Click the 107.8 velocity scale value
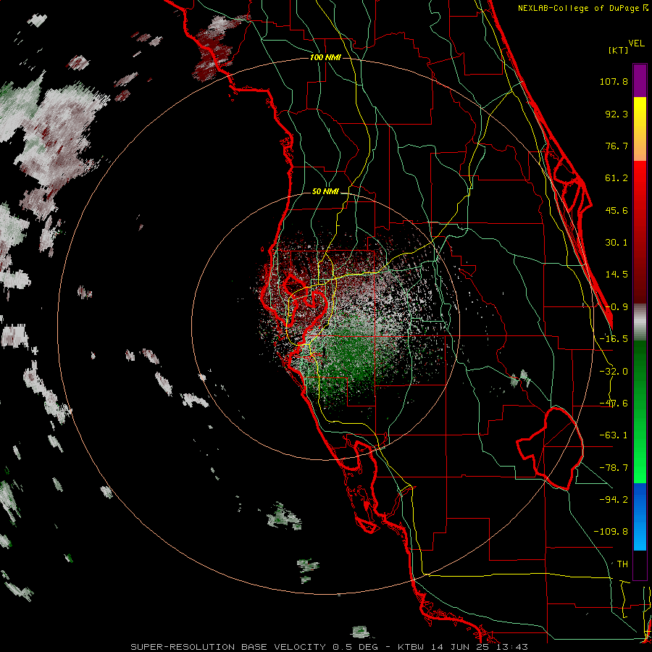 tap(614, 81)
